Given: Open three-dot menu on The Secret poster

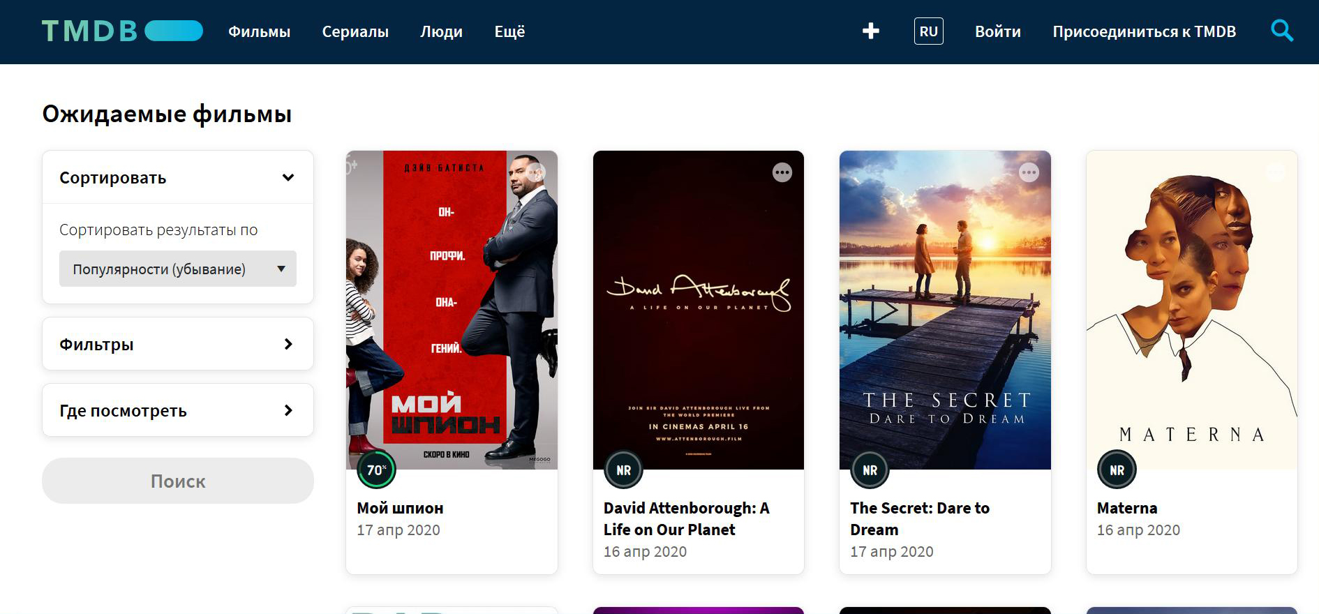Looking at the screenshot, I should [x=1029, y=172].
